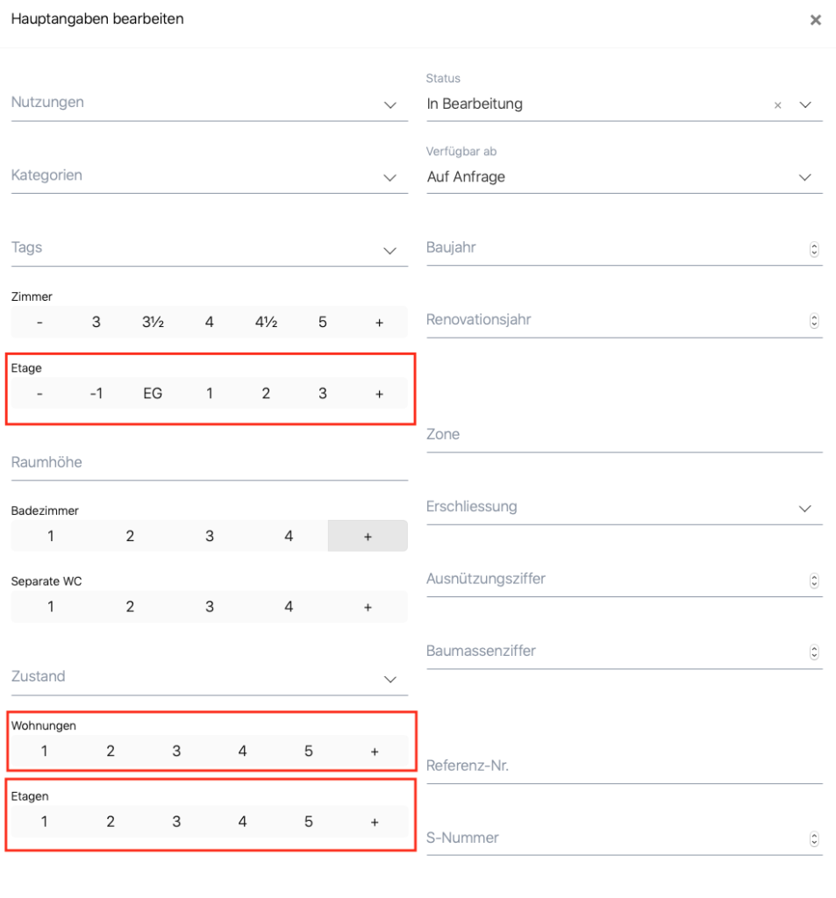Viewport: 836px width, 898px height.
Task: Click the Ausnützungsziffer stepper arrows
Action: coord(813,581)
